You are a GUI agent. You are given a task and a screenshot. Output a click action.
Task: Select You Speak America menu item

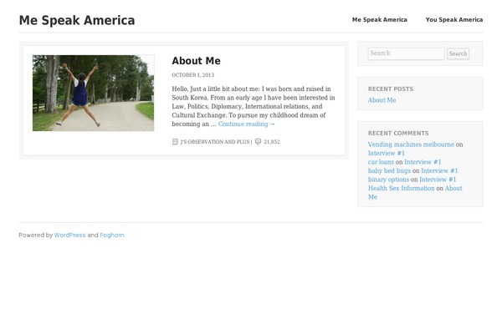coord(454,20)
